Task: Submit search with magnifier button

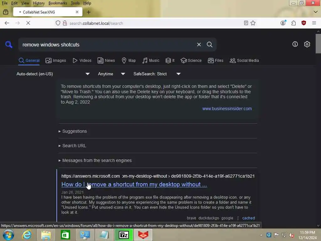Action: (x=209, y=45)
